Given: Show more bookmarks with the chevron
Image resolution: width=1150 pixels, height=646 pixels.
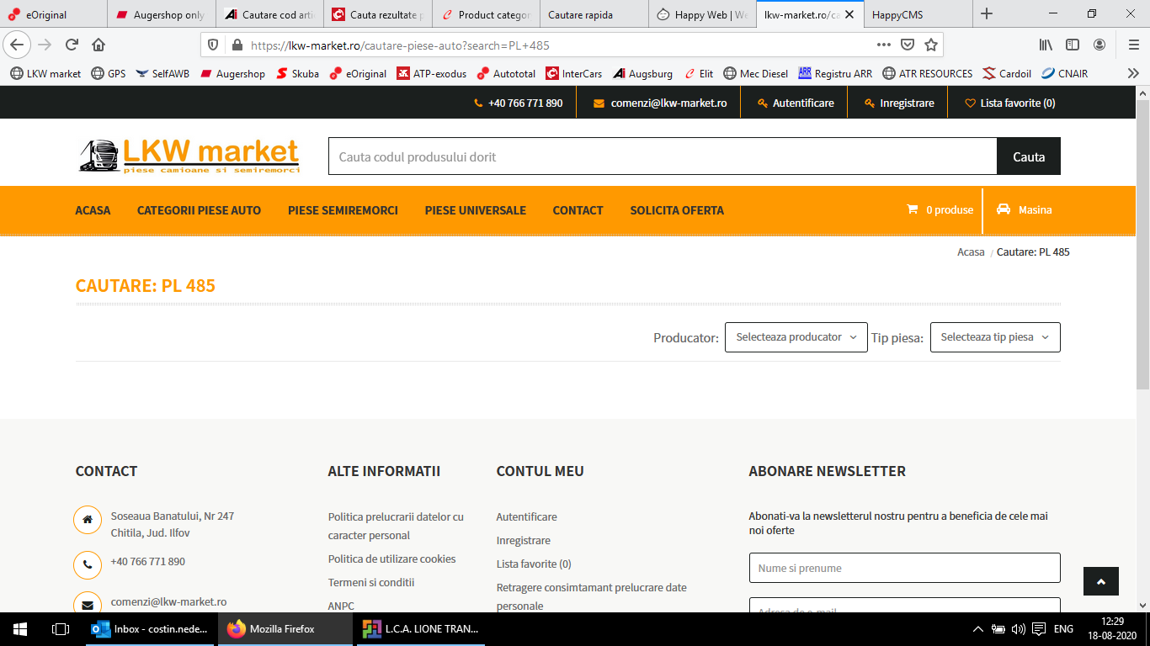Looking at the screenshot, I should click(1133, 73).
